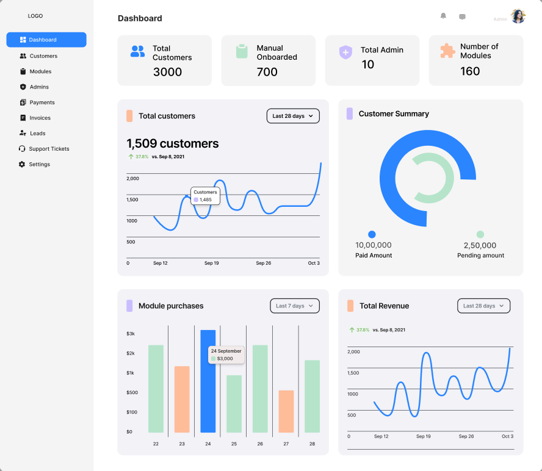The height and width of the screenshot is (471, 542).
Task: Click the admin profile avatar
Action: 518,16
